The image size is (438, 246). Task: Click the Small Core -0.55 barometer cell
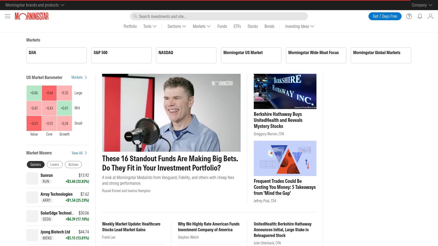coord(49,124)
